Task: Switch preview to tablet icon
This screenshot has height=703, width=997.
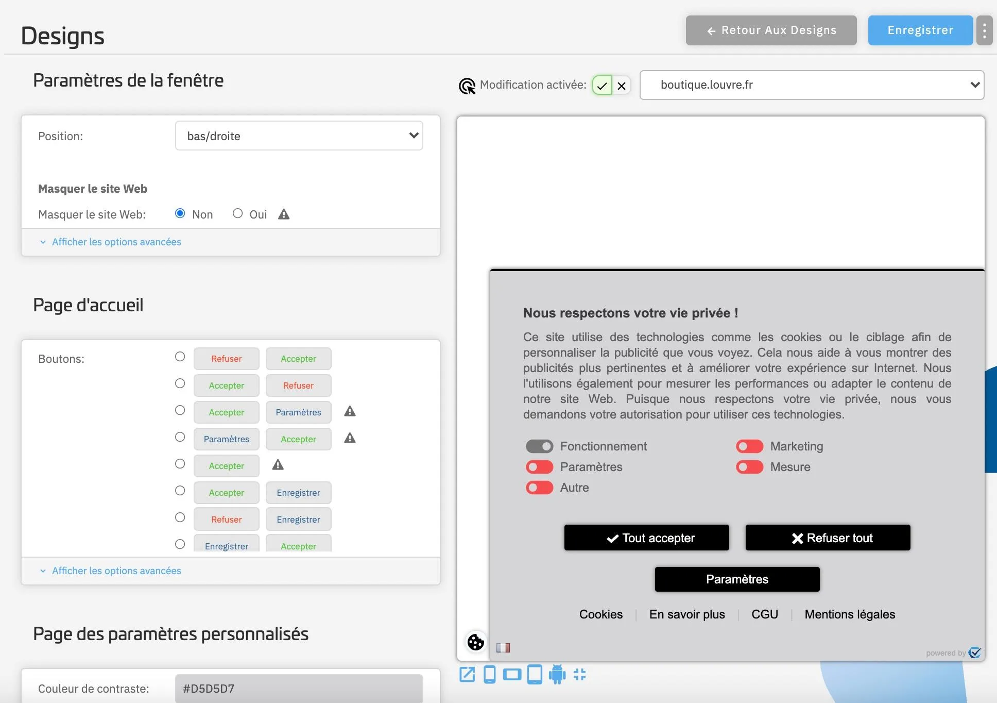Action: point(535,675)
